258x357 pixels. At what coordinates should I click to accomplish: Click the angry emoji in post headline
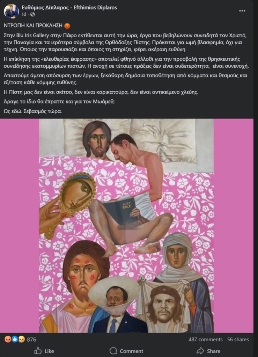(67, 26)
